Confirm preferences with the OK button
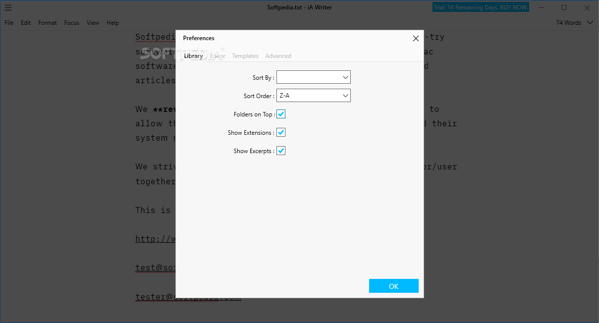This screenshot has width=599, height=323. tap(394, 286)
